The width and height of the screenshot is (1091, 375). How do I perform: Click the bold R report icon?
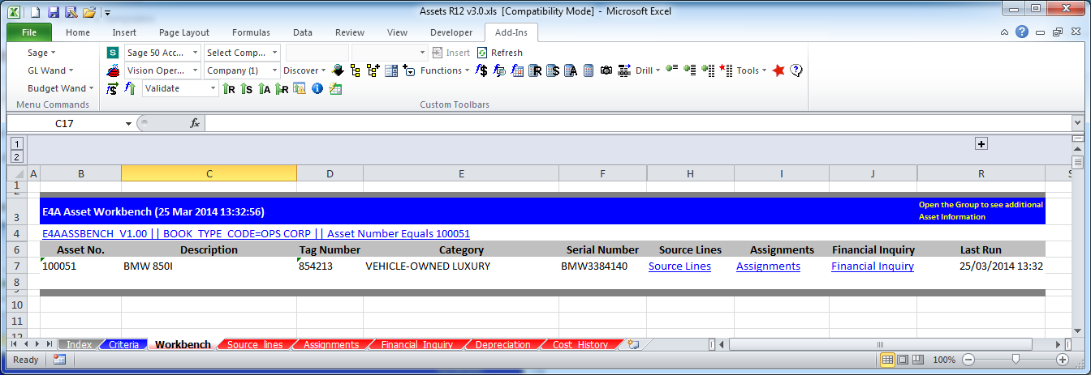click(535, 70)
